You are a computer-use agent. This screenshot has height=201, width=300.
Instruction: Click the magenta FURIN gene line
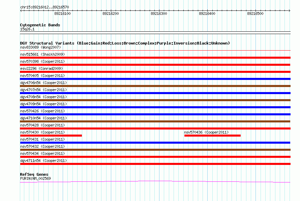point(155,181)
